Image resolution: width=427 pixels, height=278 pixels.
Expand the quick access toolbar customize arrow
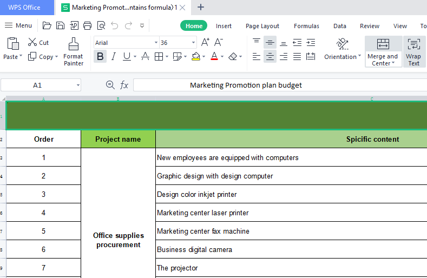tap(142, 26)
